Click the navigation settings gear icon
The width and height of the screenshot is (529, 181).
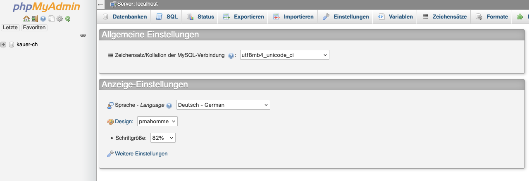point(60,19)
